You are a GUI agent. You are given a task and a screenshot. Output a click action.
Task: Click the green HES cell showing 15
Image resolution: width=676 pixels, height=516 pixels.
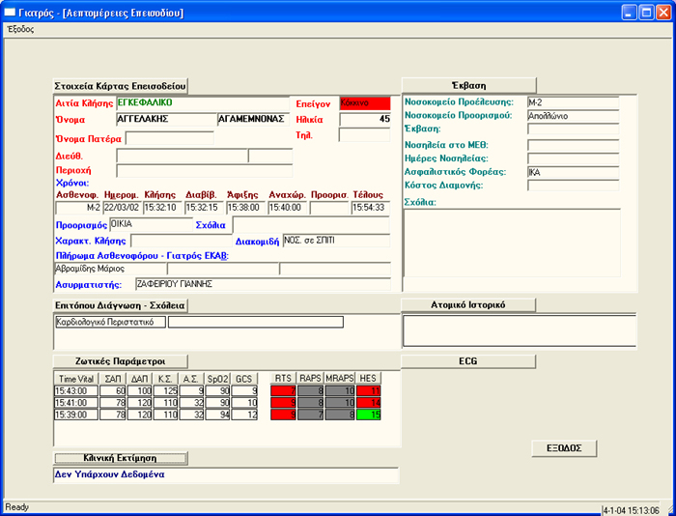pos(369,415)
